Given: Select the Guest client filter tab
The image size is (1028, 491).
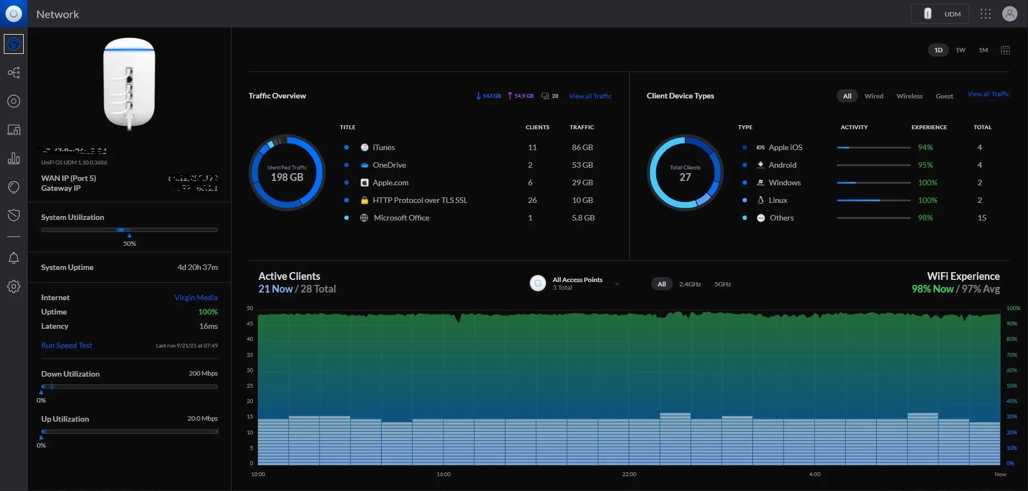Looking at the screenshot, I should [944, 96].
